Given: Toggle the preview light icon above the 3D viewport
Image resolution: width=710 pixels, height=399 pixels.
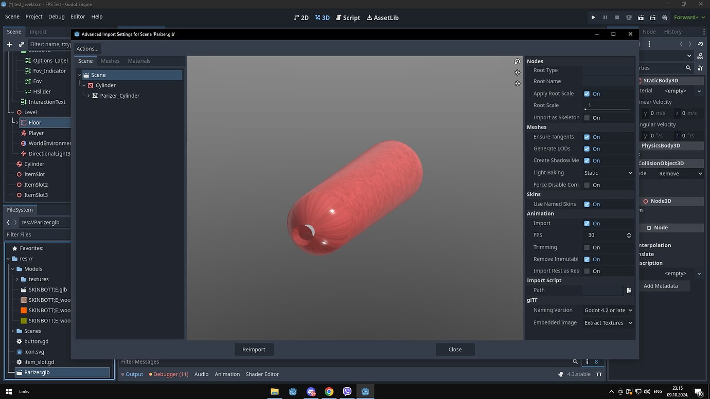Looking at the screenshot, I should (517, 72).
